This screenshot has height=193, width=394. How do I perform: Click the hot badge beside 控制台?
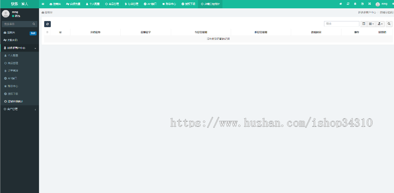[33, 33]
